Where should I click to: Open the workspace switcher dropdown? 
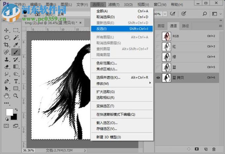(x=216, y=14)
